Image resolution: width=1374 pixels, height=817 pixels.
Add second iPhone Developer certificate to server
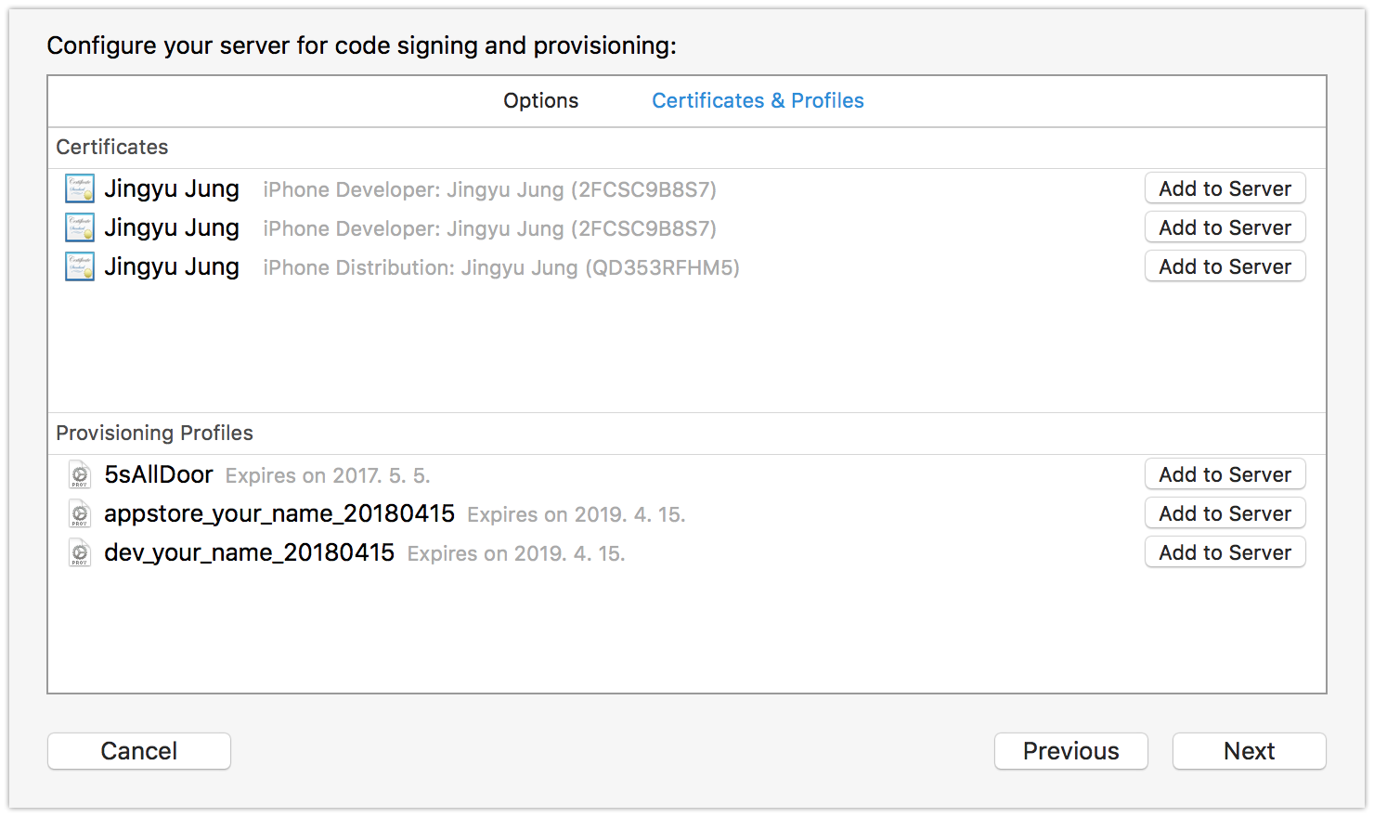tap(1225, 227)
